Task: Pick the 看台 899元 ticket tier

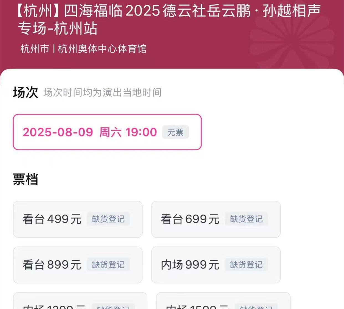Action: point(52,265)
